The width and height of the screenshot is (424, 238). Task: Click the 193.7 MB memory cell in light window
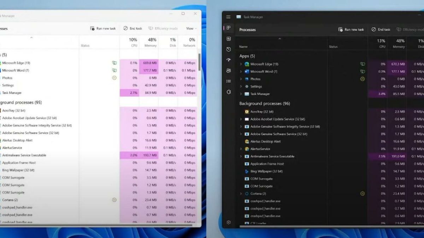click(x=149, y=155)
